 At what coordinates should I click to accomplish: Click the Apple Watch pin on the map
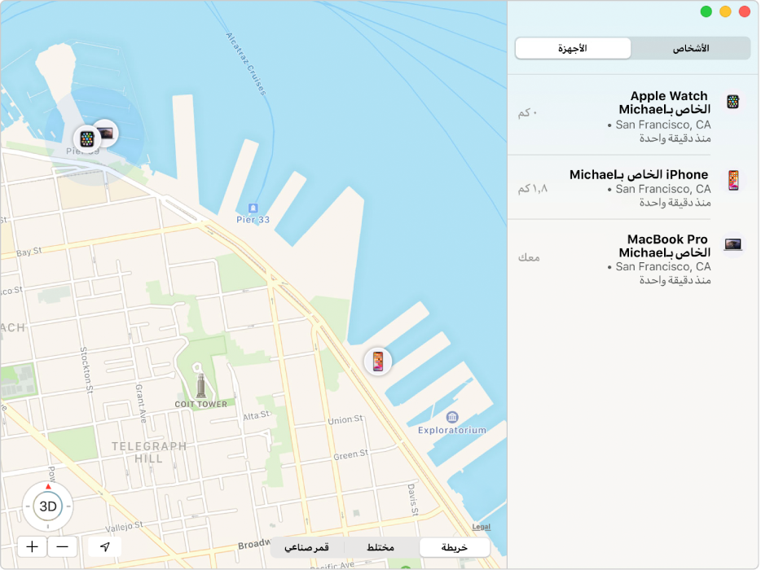(87, 139)
